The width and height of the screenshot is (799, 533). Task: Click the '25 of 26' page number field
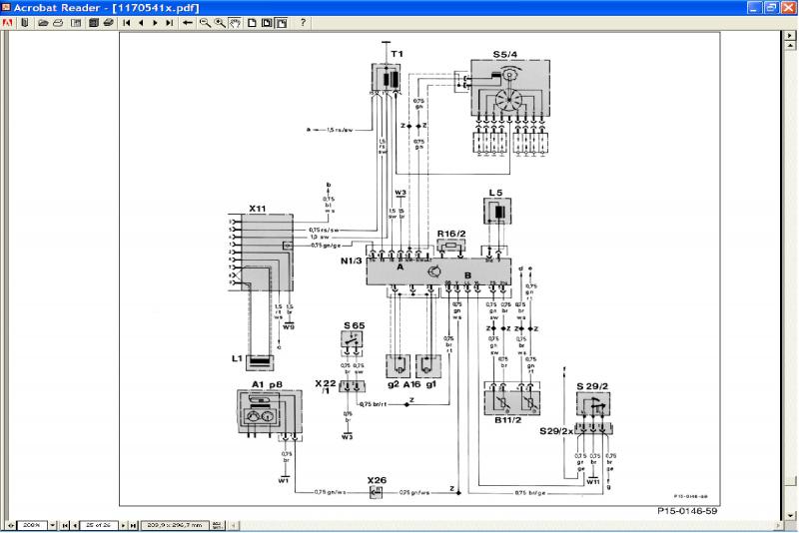pyautogui.click(x=99, y=525)
